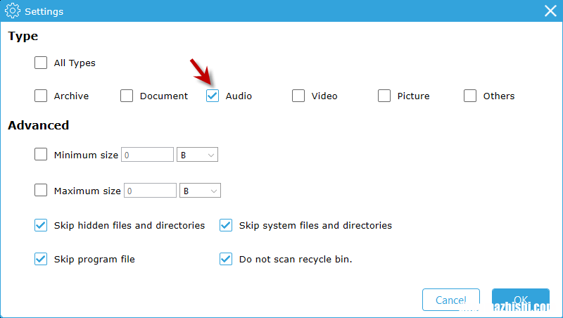Screen dimensions: 563x318
Task: Disable Skip hidden files and directories
Action: coord(41,225)
